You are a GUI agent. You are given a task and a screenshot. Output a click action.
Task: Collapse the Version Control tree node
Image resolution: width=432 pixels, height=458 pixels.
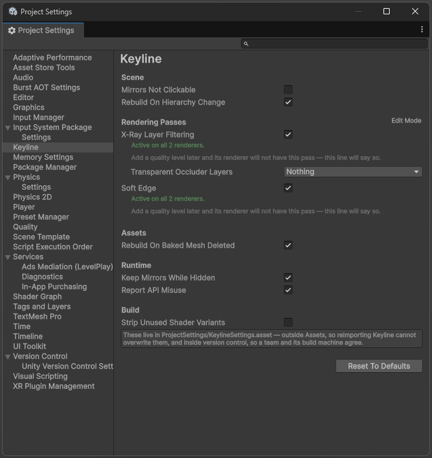click(x=8, y=357)
